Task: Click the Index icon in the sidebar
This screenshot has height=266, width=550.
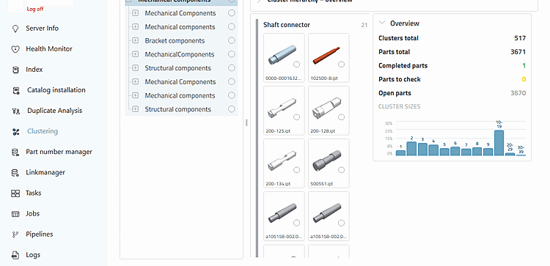Action: [15, 70]
